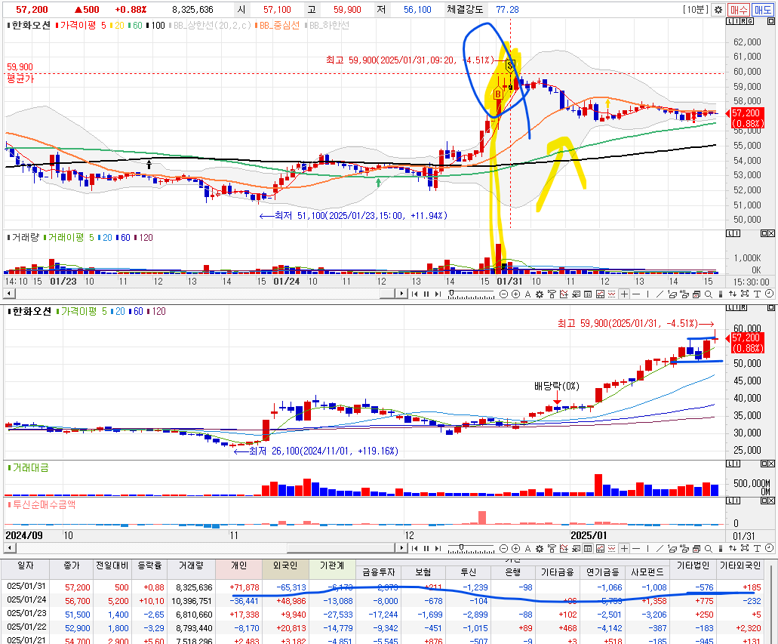Click paint roller style icon in 10-minute chart toolbar
This screenshot has width=778, height=644.
552,294
